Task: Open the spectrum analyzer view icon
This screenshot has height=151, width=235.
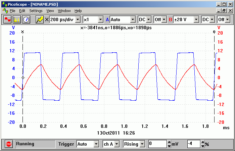Action: pyautogui.click(x=16, y=19)
